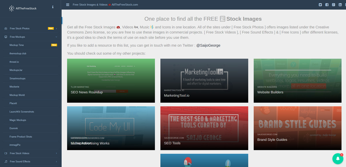Open the Code My UI card

pyautogui.click(x=111, y=128)
